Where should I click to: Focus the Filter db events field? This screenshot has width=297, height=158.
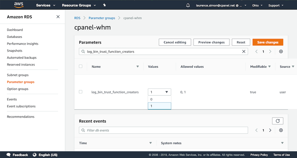click(163, 130)
